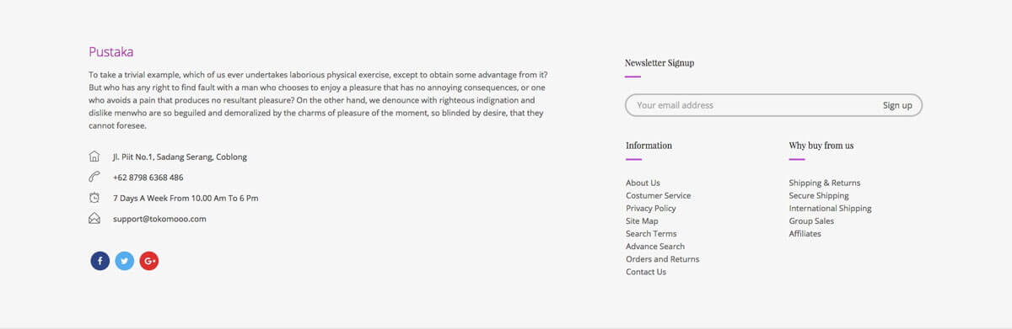Open the About Us link
The image size is (1012, 329).
(x=643, y=183)
